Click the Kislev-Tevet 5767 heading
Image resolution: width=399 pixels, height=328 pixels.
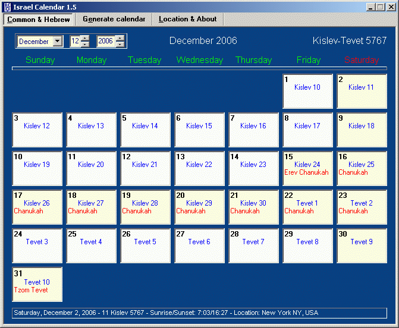pos(350,40)
